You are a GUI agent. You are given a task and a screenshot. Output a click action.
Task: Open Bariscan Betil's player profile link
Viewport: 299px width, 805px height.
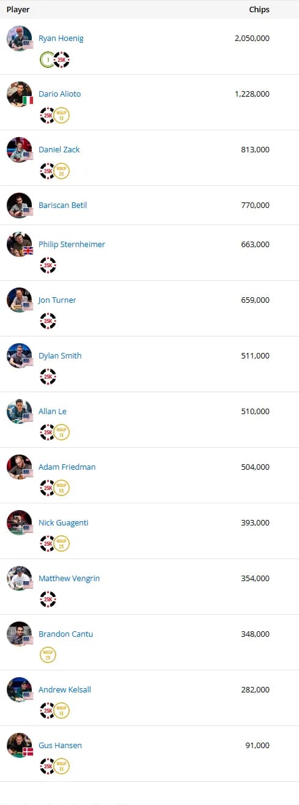[x=62, y=205]
